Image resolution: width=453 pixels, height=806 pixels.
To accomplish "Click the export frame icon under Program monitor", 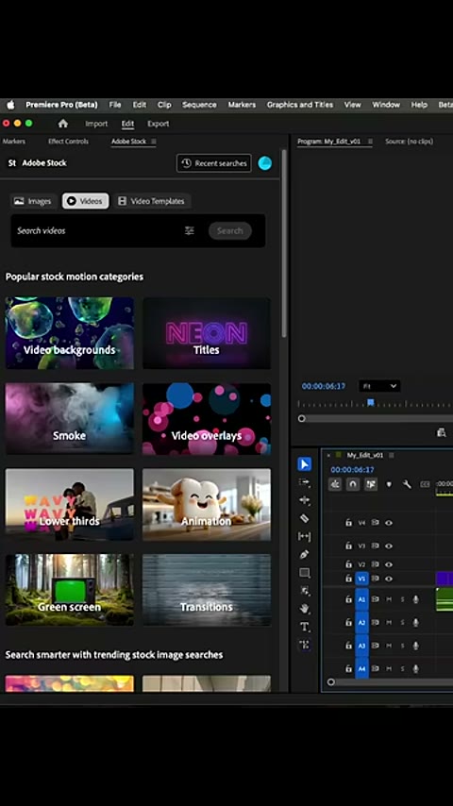I will coord(441,433).
